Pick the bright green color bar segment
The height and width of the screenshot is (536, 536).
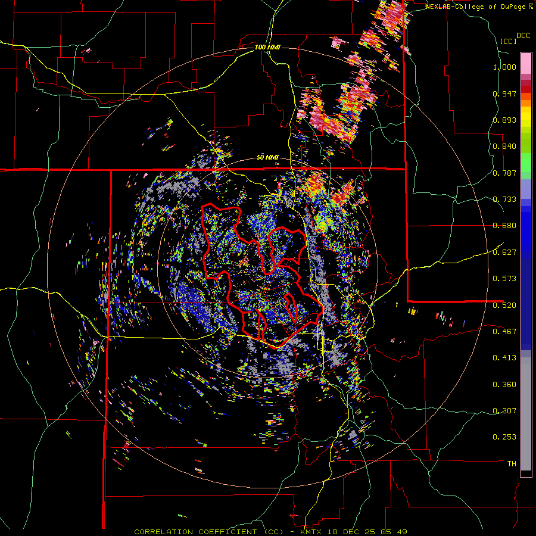pyautogui.click(x=526, y=162)
